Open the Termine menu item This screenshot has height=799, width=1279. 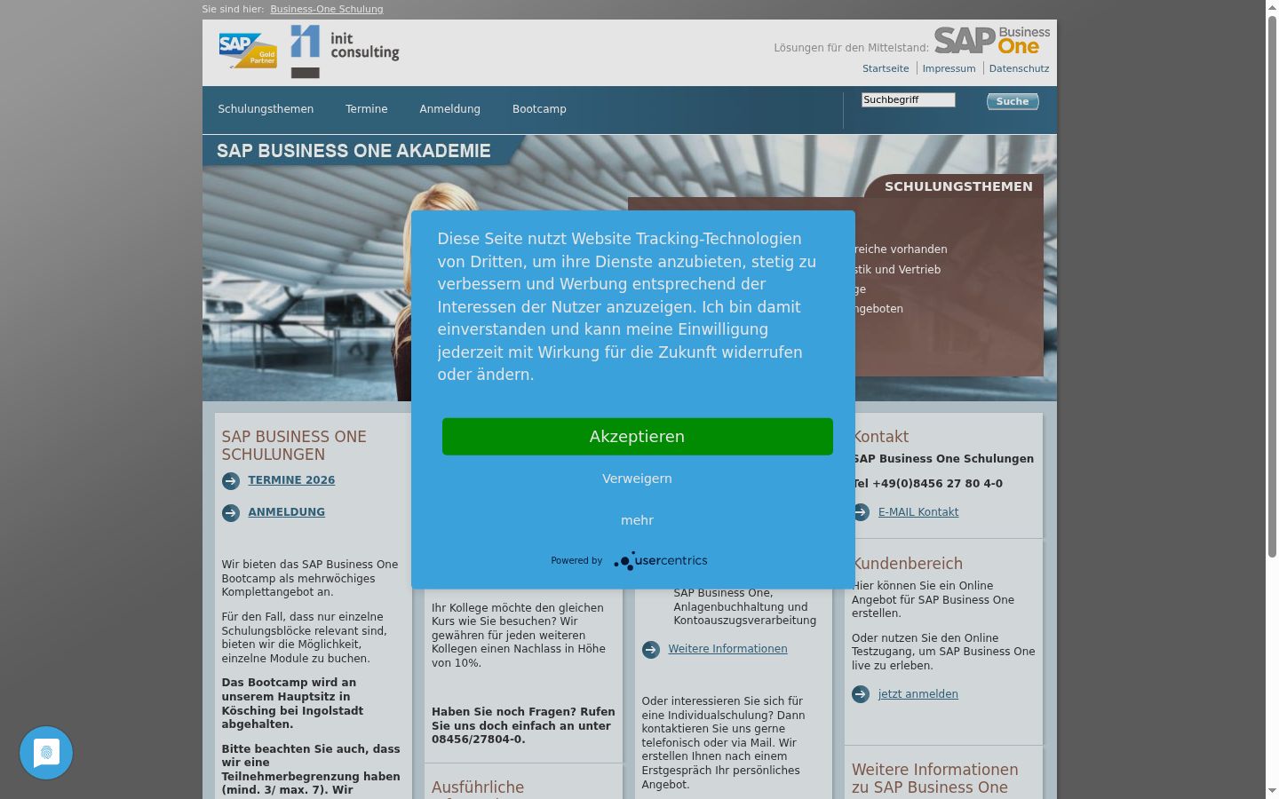click(x=367, y=109)
